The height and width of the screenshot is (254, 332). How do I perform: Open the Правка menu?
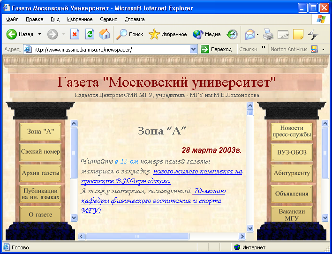(35, 20)
